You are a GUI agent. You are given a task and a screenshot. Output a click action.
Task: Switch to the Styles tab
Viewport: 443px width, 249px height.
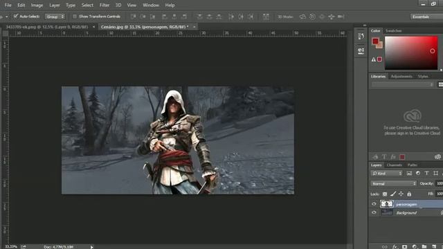[423, 76]
